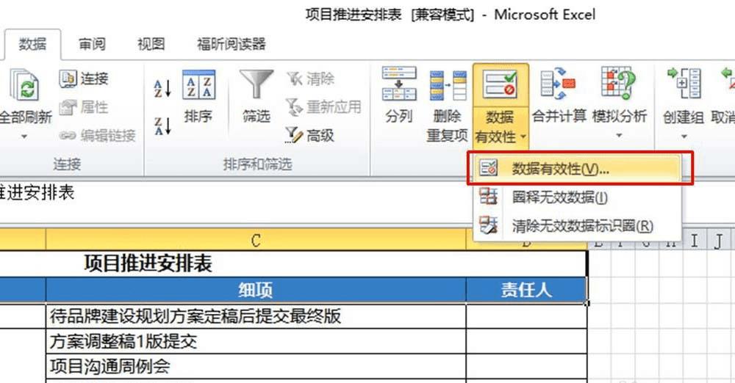Click the 编辑链接 edit links button
735x383 pixels.
coord(98,136)
